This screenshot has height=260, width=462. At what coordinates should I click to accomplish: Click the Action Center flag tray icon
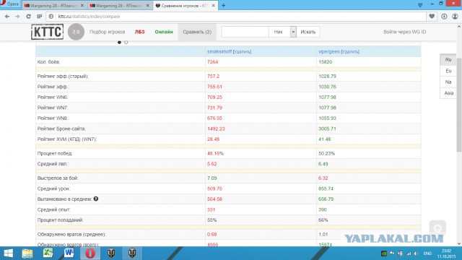392,253
